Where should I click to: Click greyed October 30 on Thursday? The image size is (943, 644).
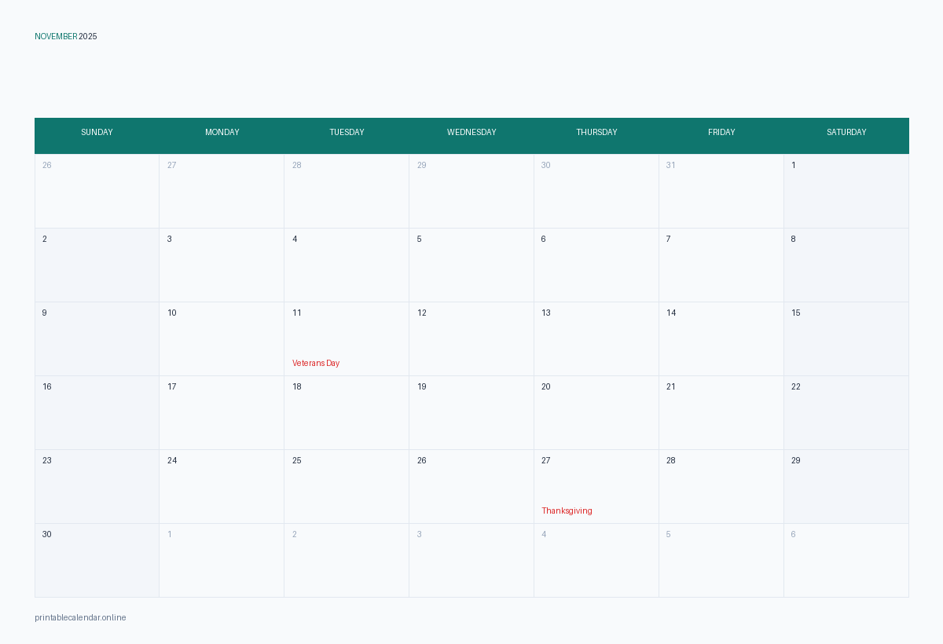[546, 166]
